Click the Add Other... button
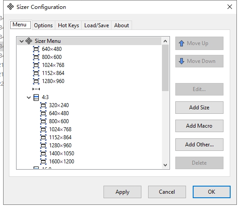The image size is (240, 208). [199, 145]
